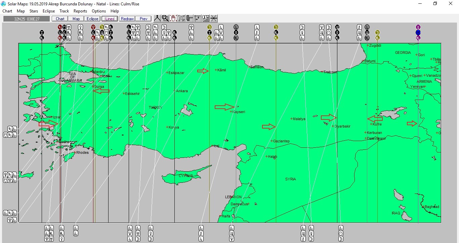
Task: Click the Diyarbakir city marker on map
Action: coord(333,126)
